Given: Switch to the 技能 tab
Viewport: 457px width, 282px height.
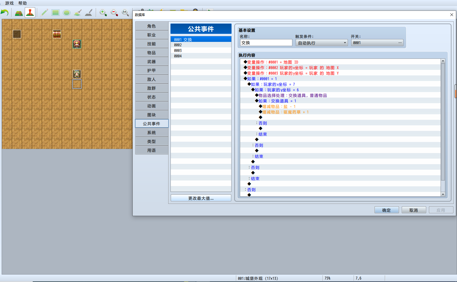Looking at the screenshot, I should click(x=152, y=44).
